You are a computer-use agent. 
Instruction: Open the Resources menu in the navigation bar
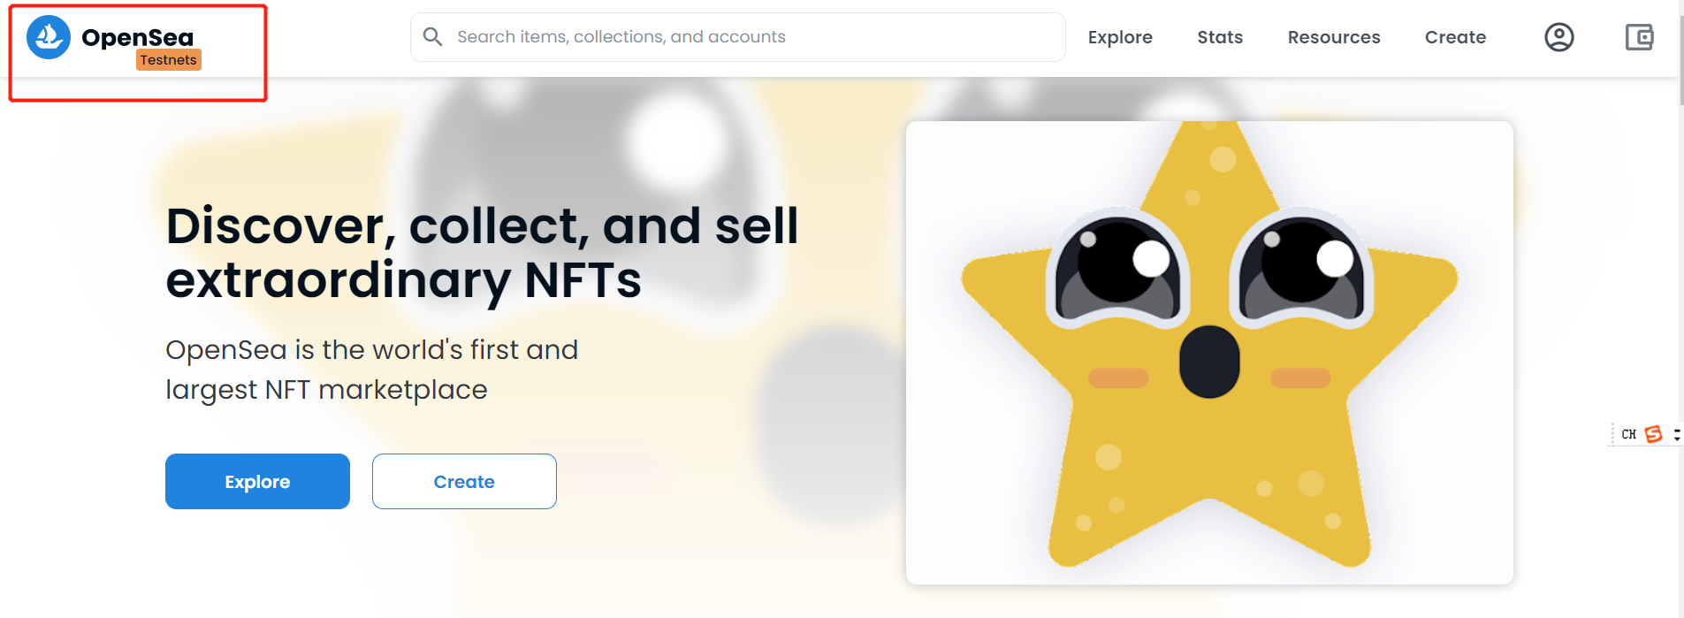(1333, 37)
